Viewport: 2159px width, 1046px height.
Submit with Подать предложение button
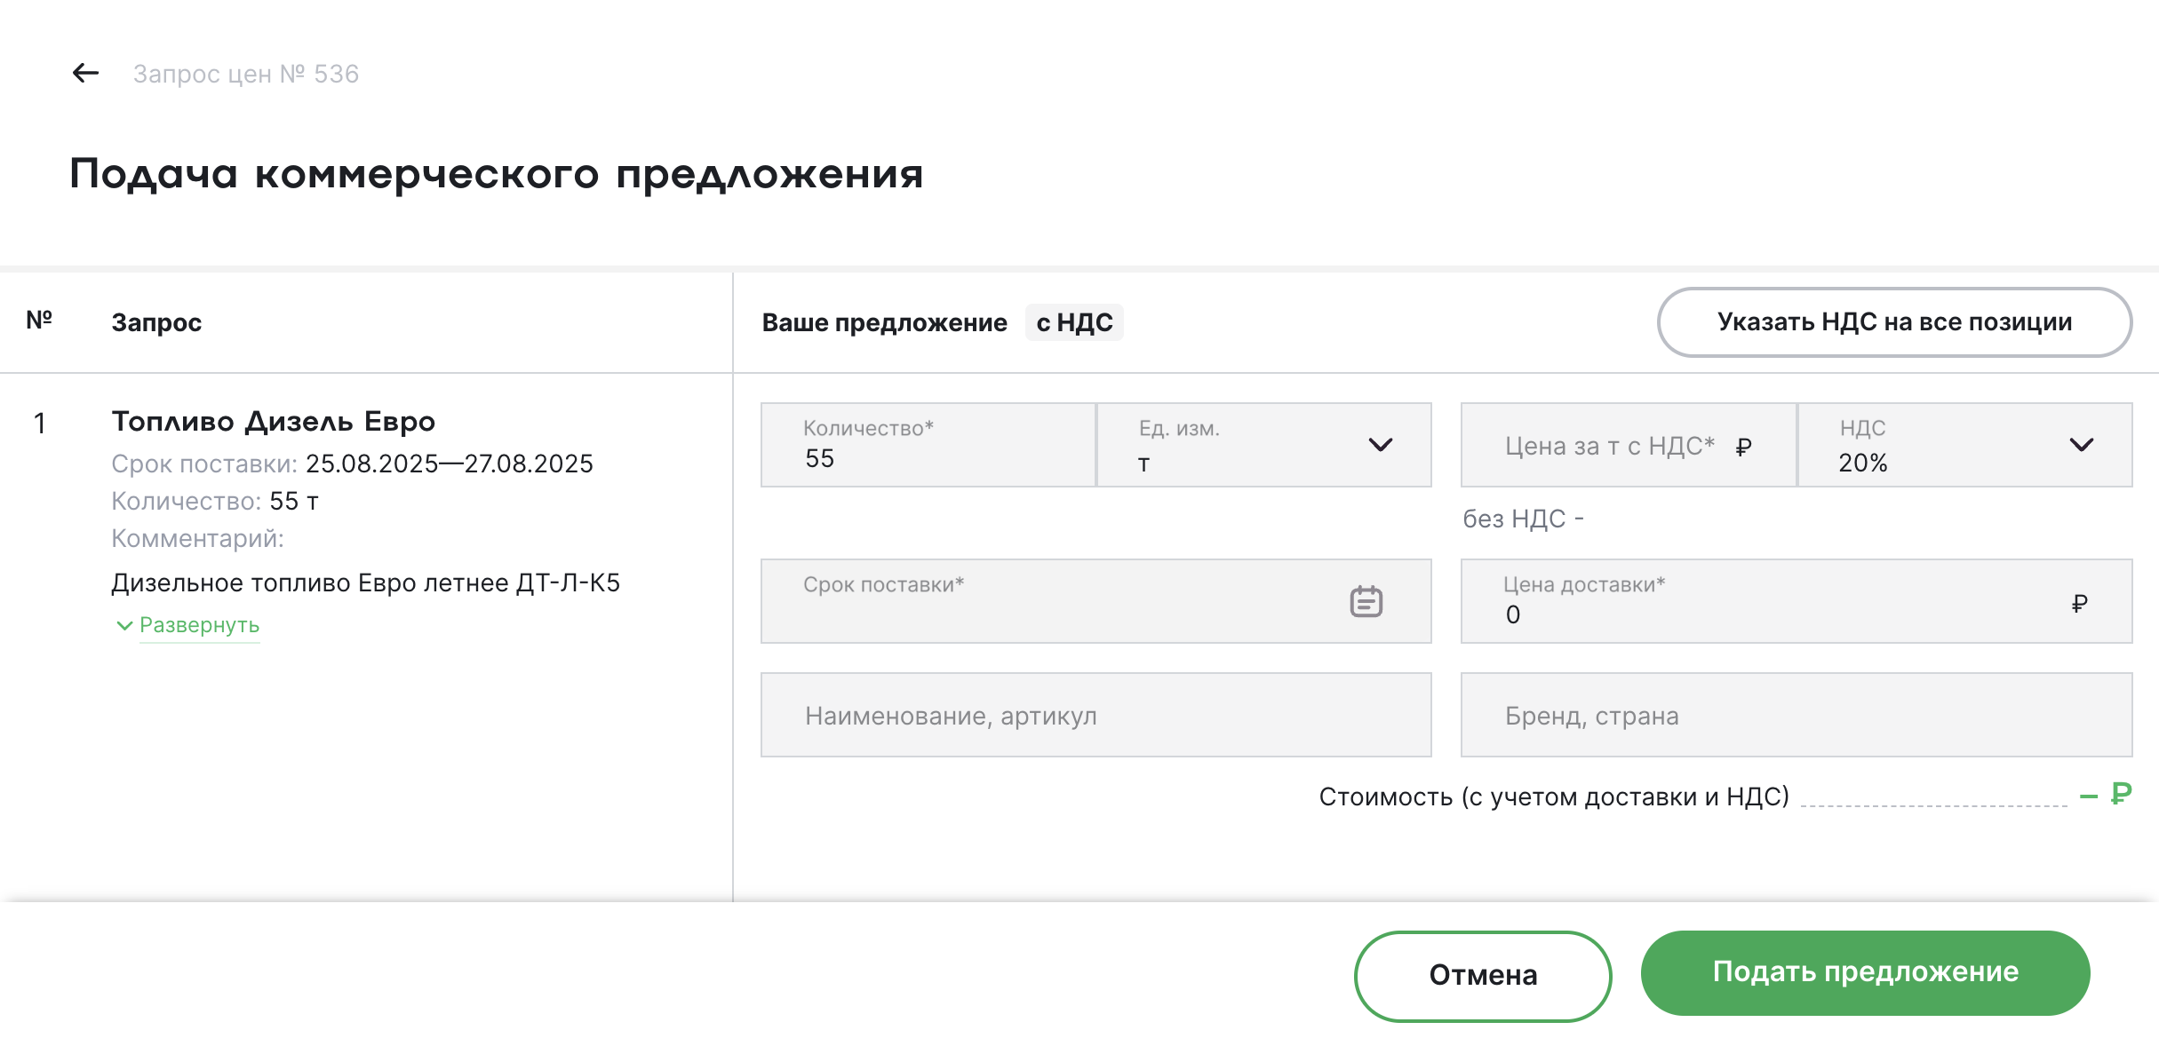click(x=1865, y=972)
